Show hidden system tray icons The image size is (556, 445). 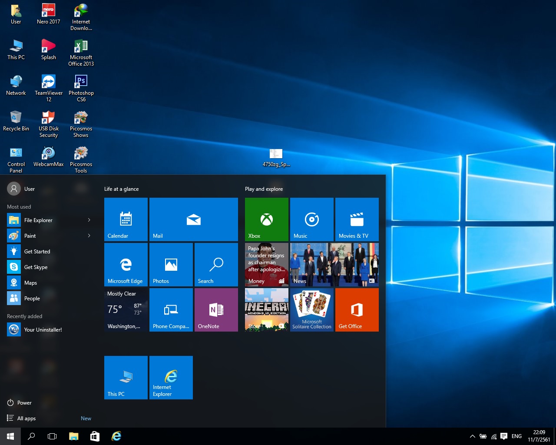click(472, 436)
